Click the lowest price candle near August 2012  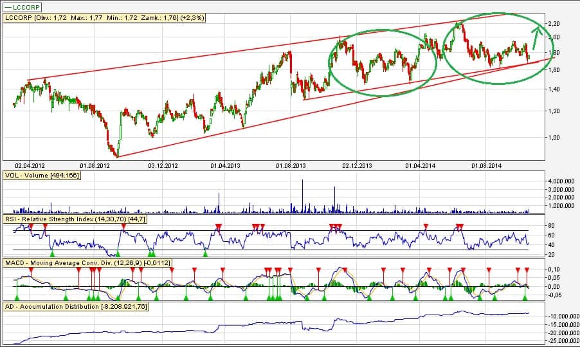click(x=117, y=154)
